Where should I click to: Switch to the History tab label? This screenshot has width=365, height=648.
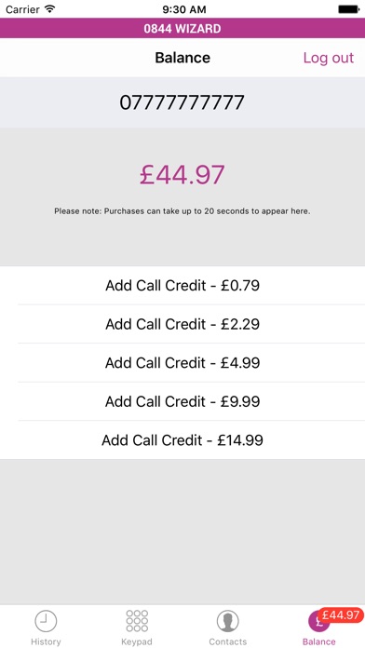coord(46,641)
